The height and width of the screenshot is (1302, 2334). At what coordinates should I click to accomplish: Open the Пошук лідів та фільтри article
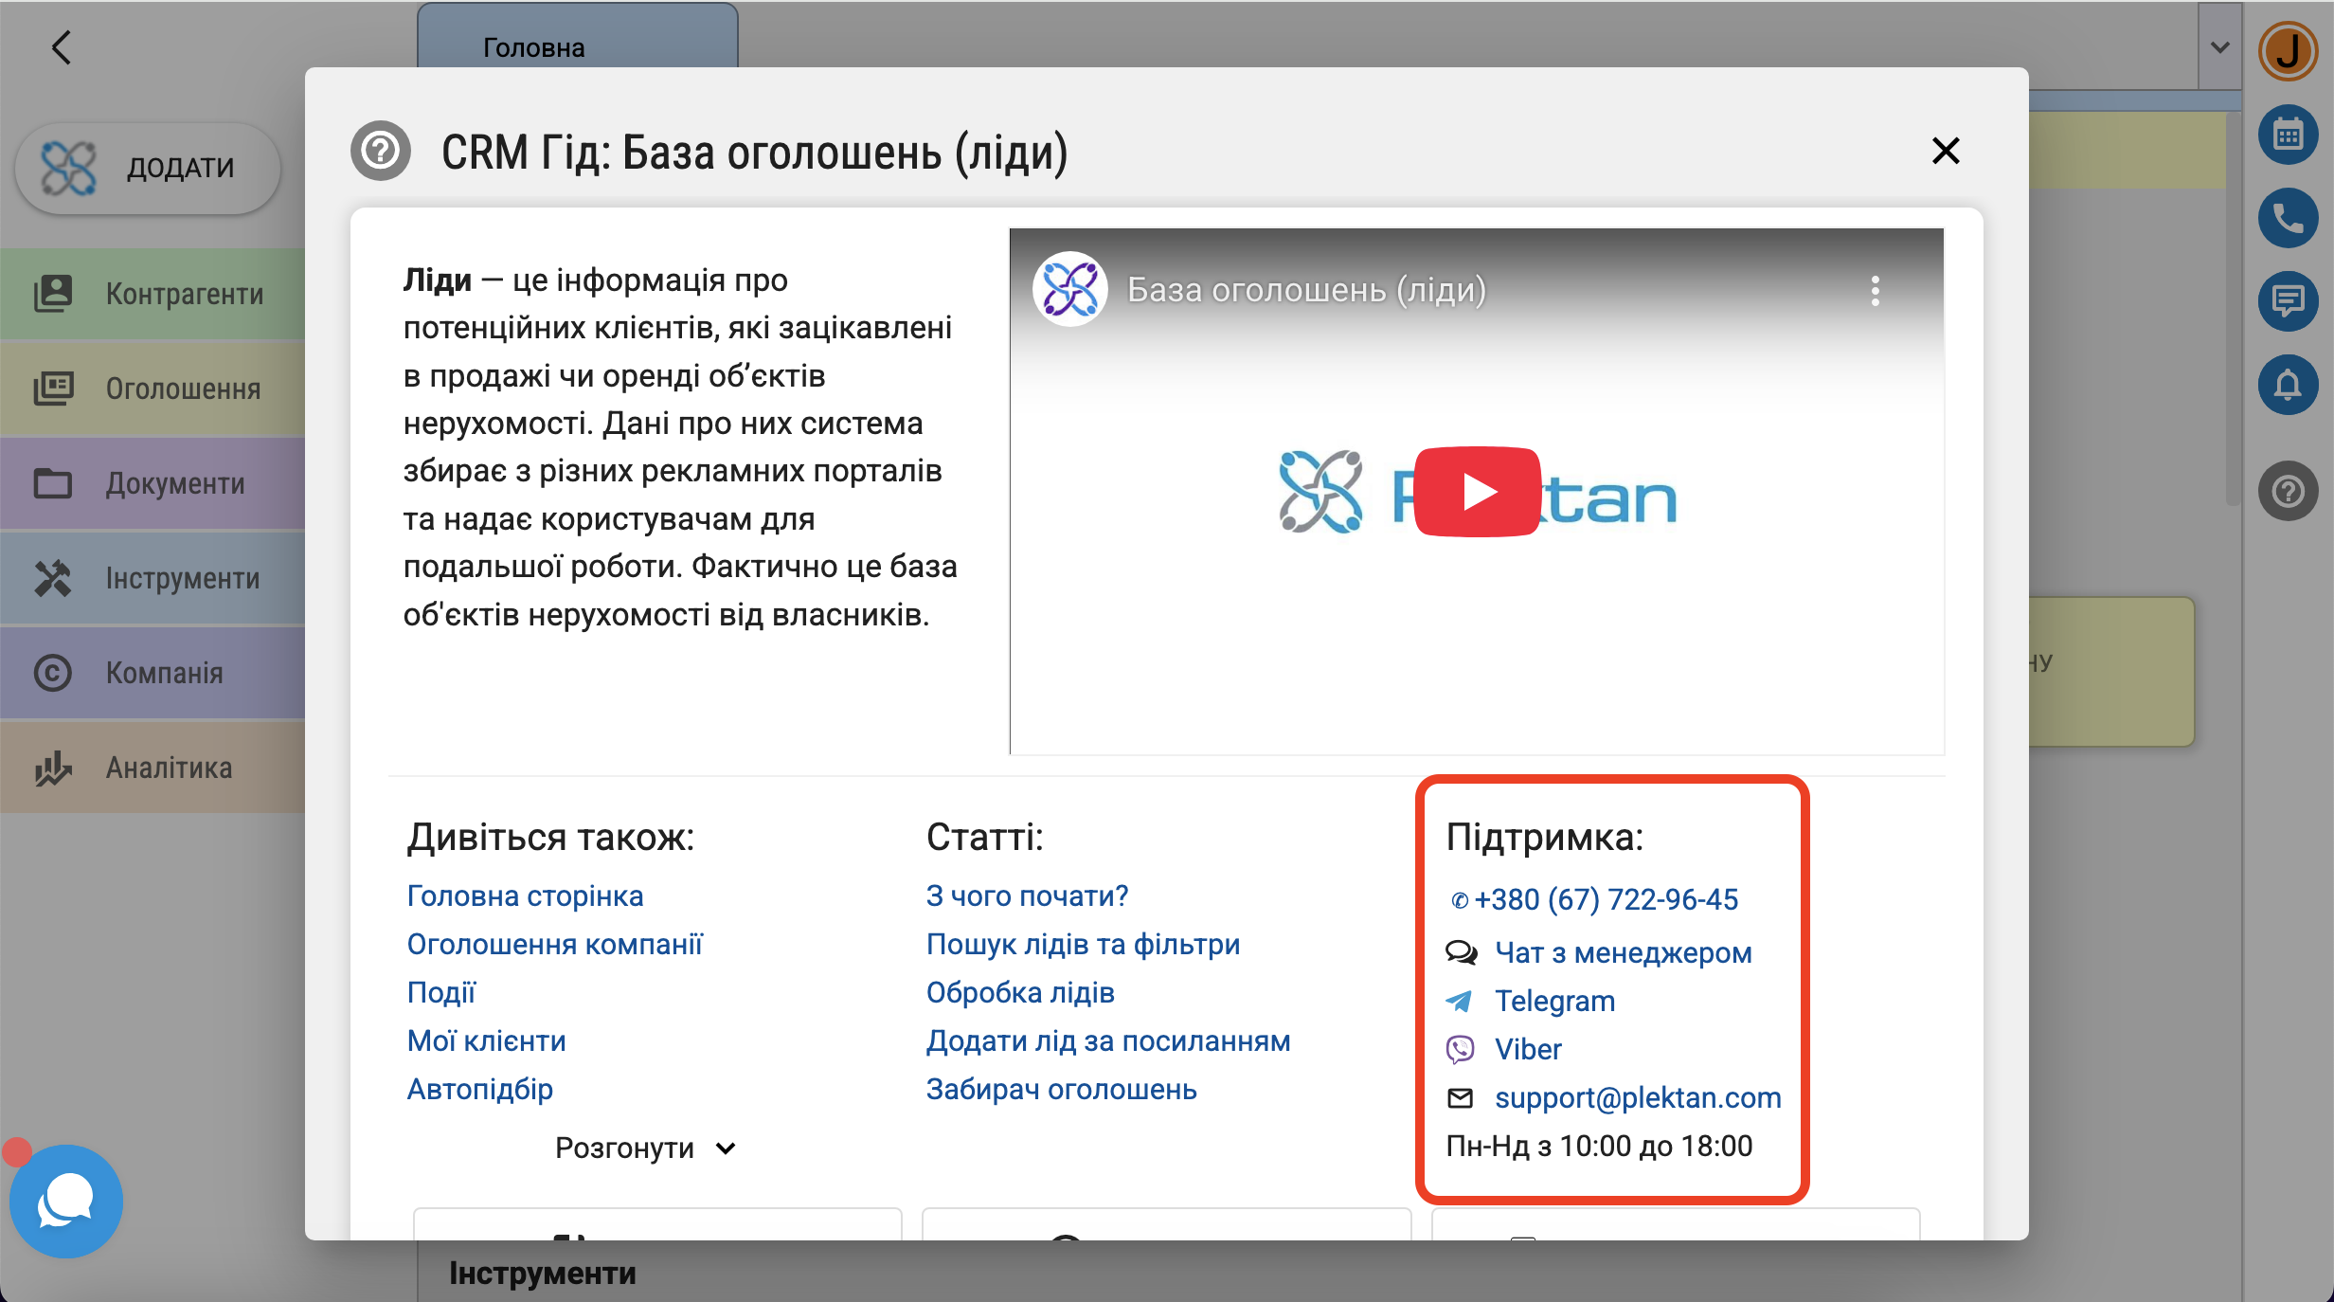[1083, 945]
